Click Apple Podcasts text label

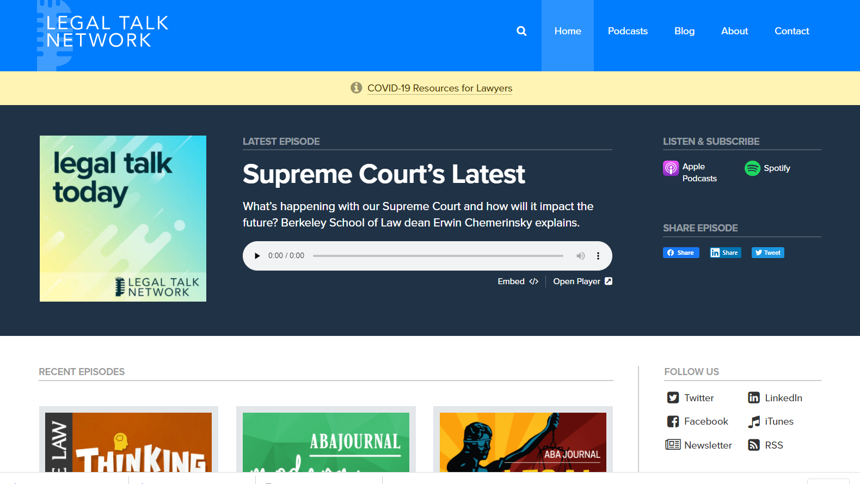click(699, 173)
